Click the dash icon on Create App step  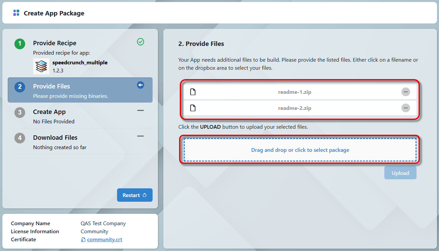click(141, 111)
